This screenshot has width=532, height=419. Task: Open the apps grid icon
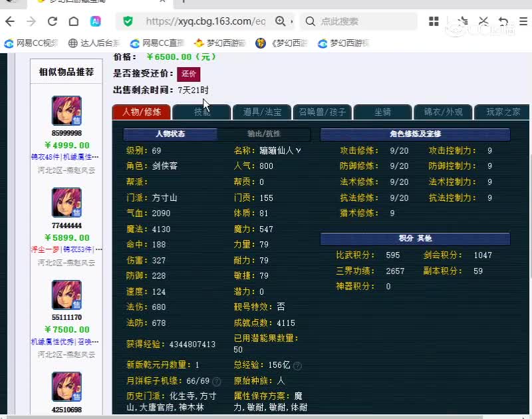[434, 21]
